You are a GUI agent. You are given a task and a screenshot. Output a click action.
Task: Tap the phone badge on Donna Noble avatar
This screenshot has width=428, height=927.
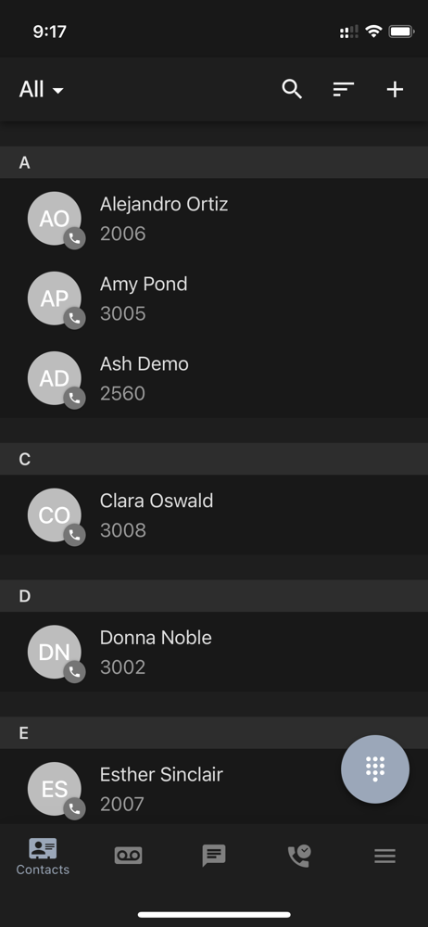click(x=74, y=672)
